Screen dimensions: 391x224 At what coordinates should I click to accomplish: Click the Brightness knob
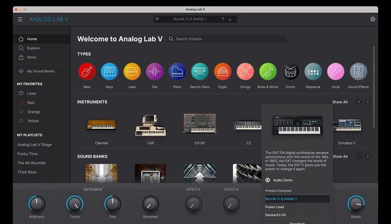click(x=36, y=204)
